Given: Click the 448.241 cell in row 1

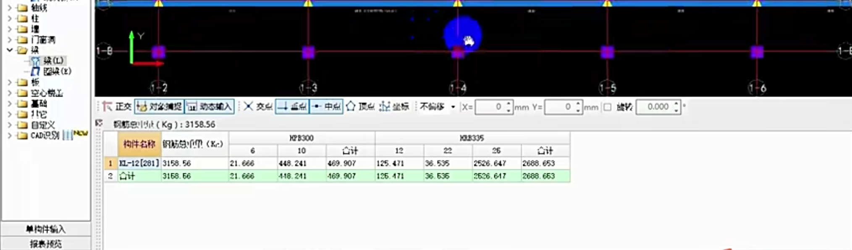Looking at the screenshot, I should 301,163.
